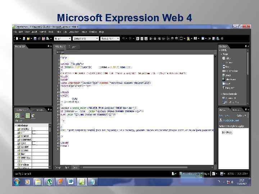Viewport: 259px width, 194px height.
Task: Collapse the Tags group in Toolbox
Action: (x=222, y=54)
